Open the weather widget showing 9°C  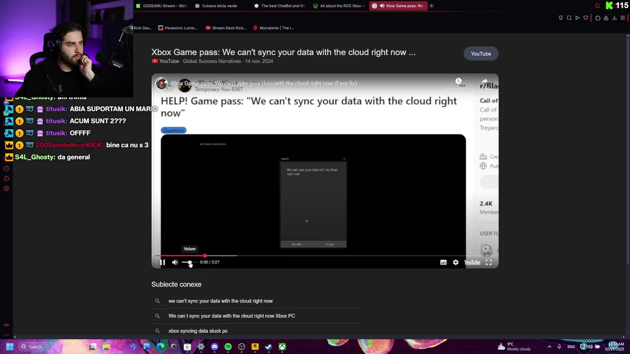[514, 347]
